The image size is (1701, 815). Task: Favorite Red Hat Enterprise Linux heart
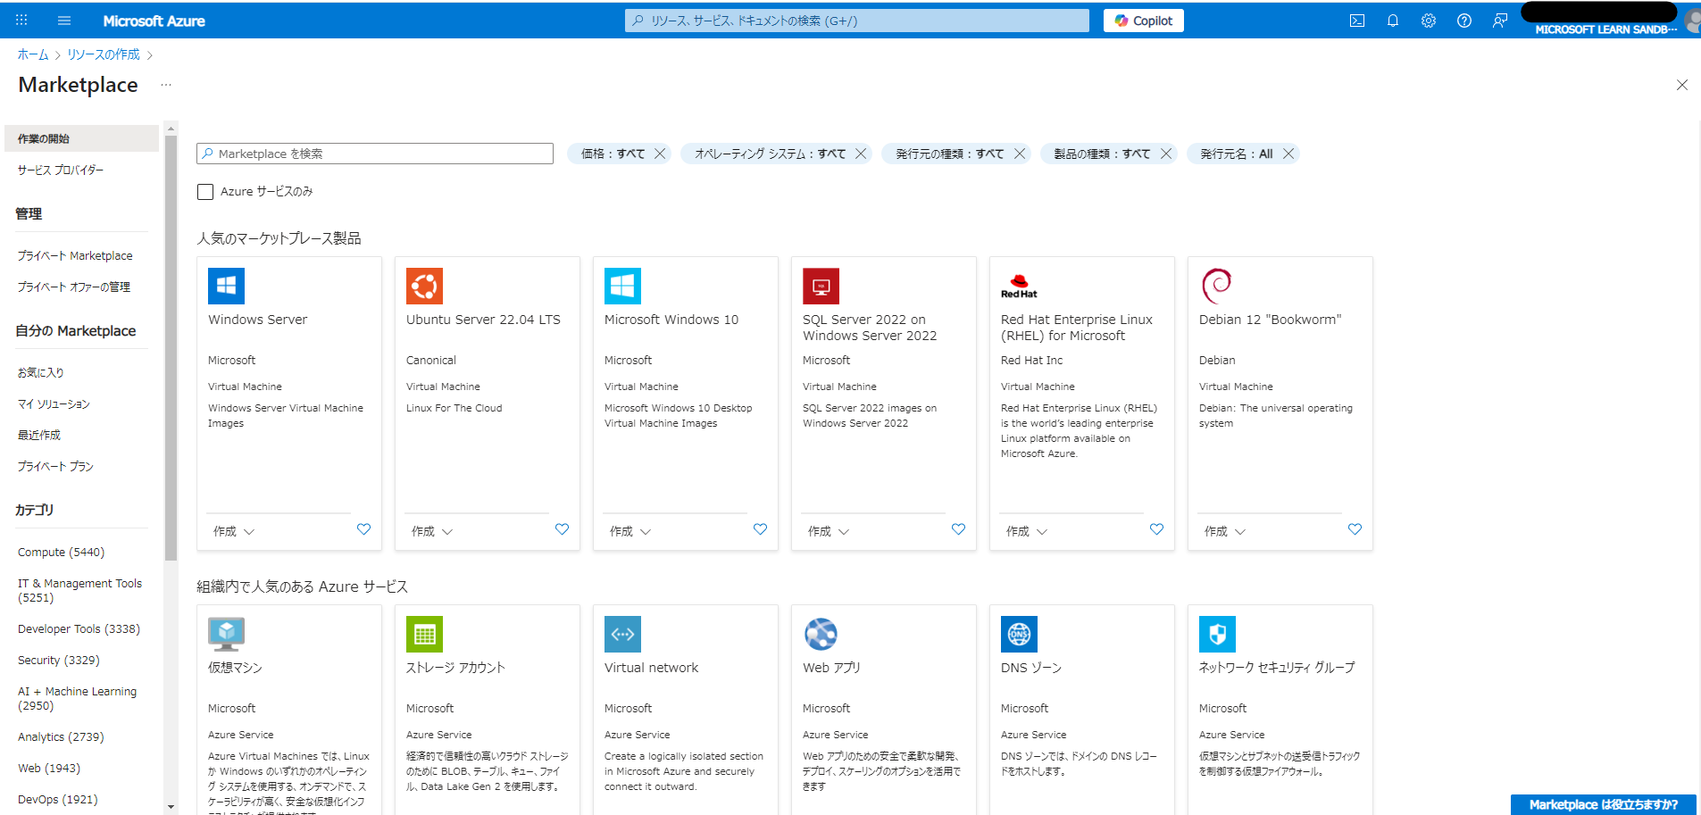coord(1156,529)
